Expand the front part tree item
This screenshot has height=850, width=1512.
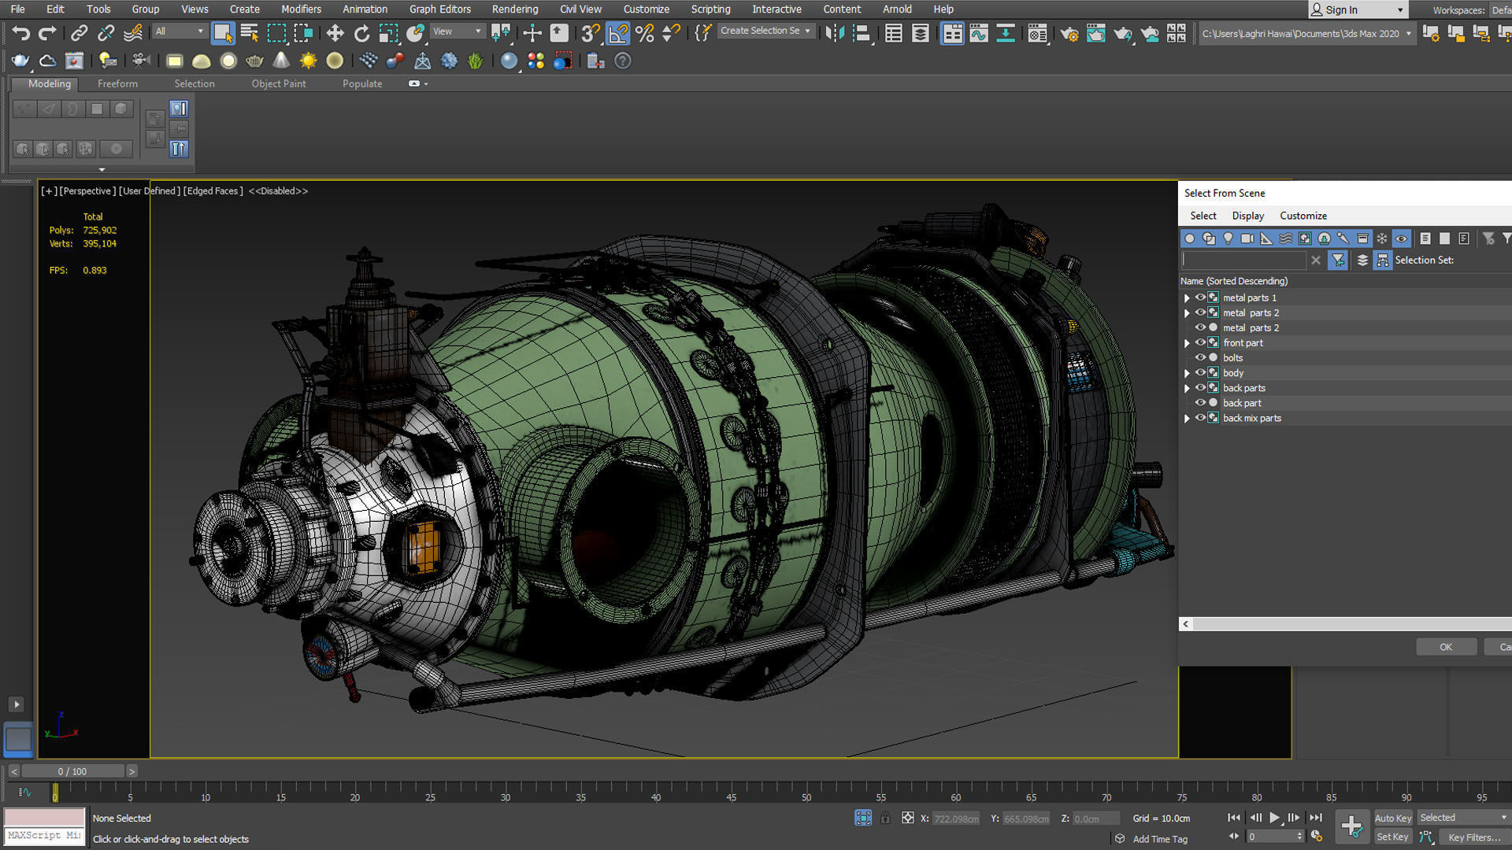coord(1187,343)
